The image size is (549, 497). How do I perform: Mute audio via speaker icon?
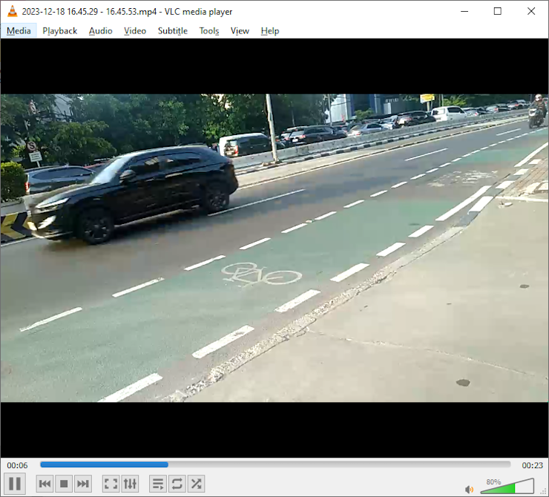469,490
